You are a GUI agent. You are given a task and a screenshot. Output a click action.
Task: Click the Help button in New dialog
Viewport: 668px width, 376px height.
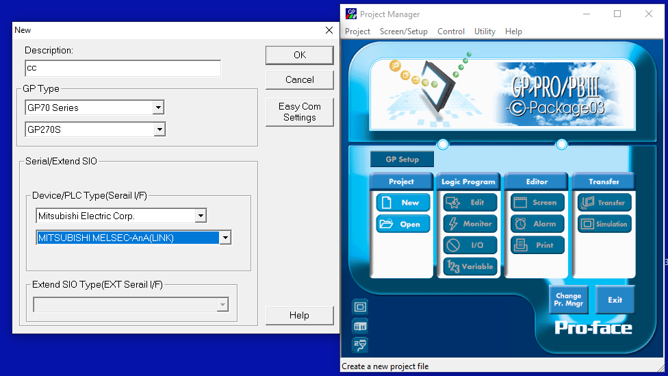click(300, 316)
